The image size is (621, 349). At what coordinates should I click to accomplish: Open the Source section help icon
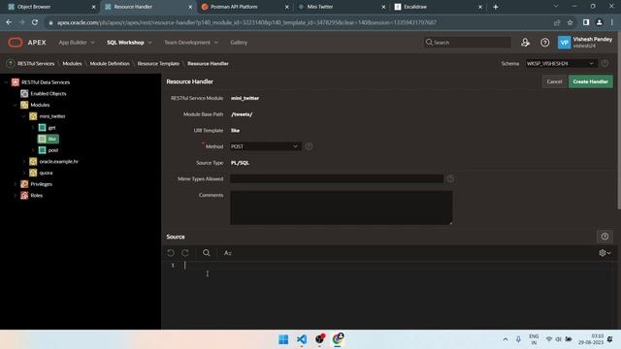click(x=605, y=237)
